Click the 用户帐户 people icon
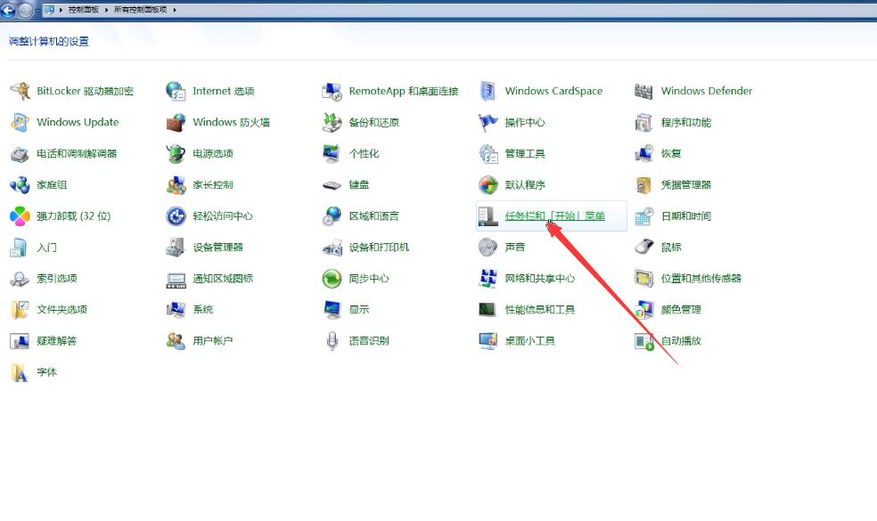The width and height of the screenshot is (877, 521). click(176, 341)
